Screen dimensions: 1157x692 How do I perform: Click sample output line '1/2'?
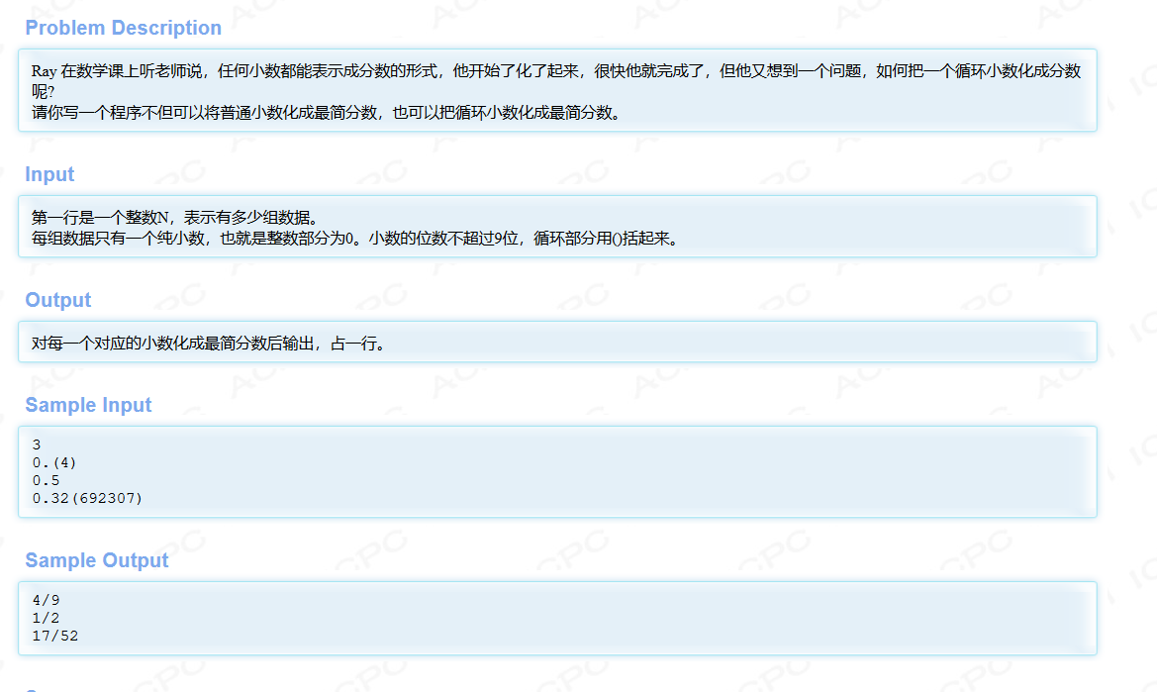coord(46,618)
